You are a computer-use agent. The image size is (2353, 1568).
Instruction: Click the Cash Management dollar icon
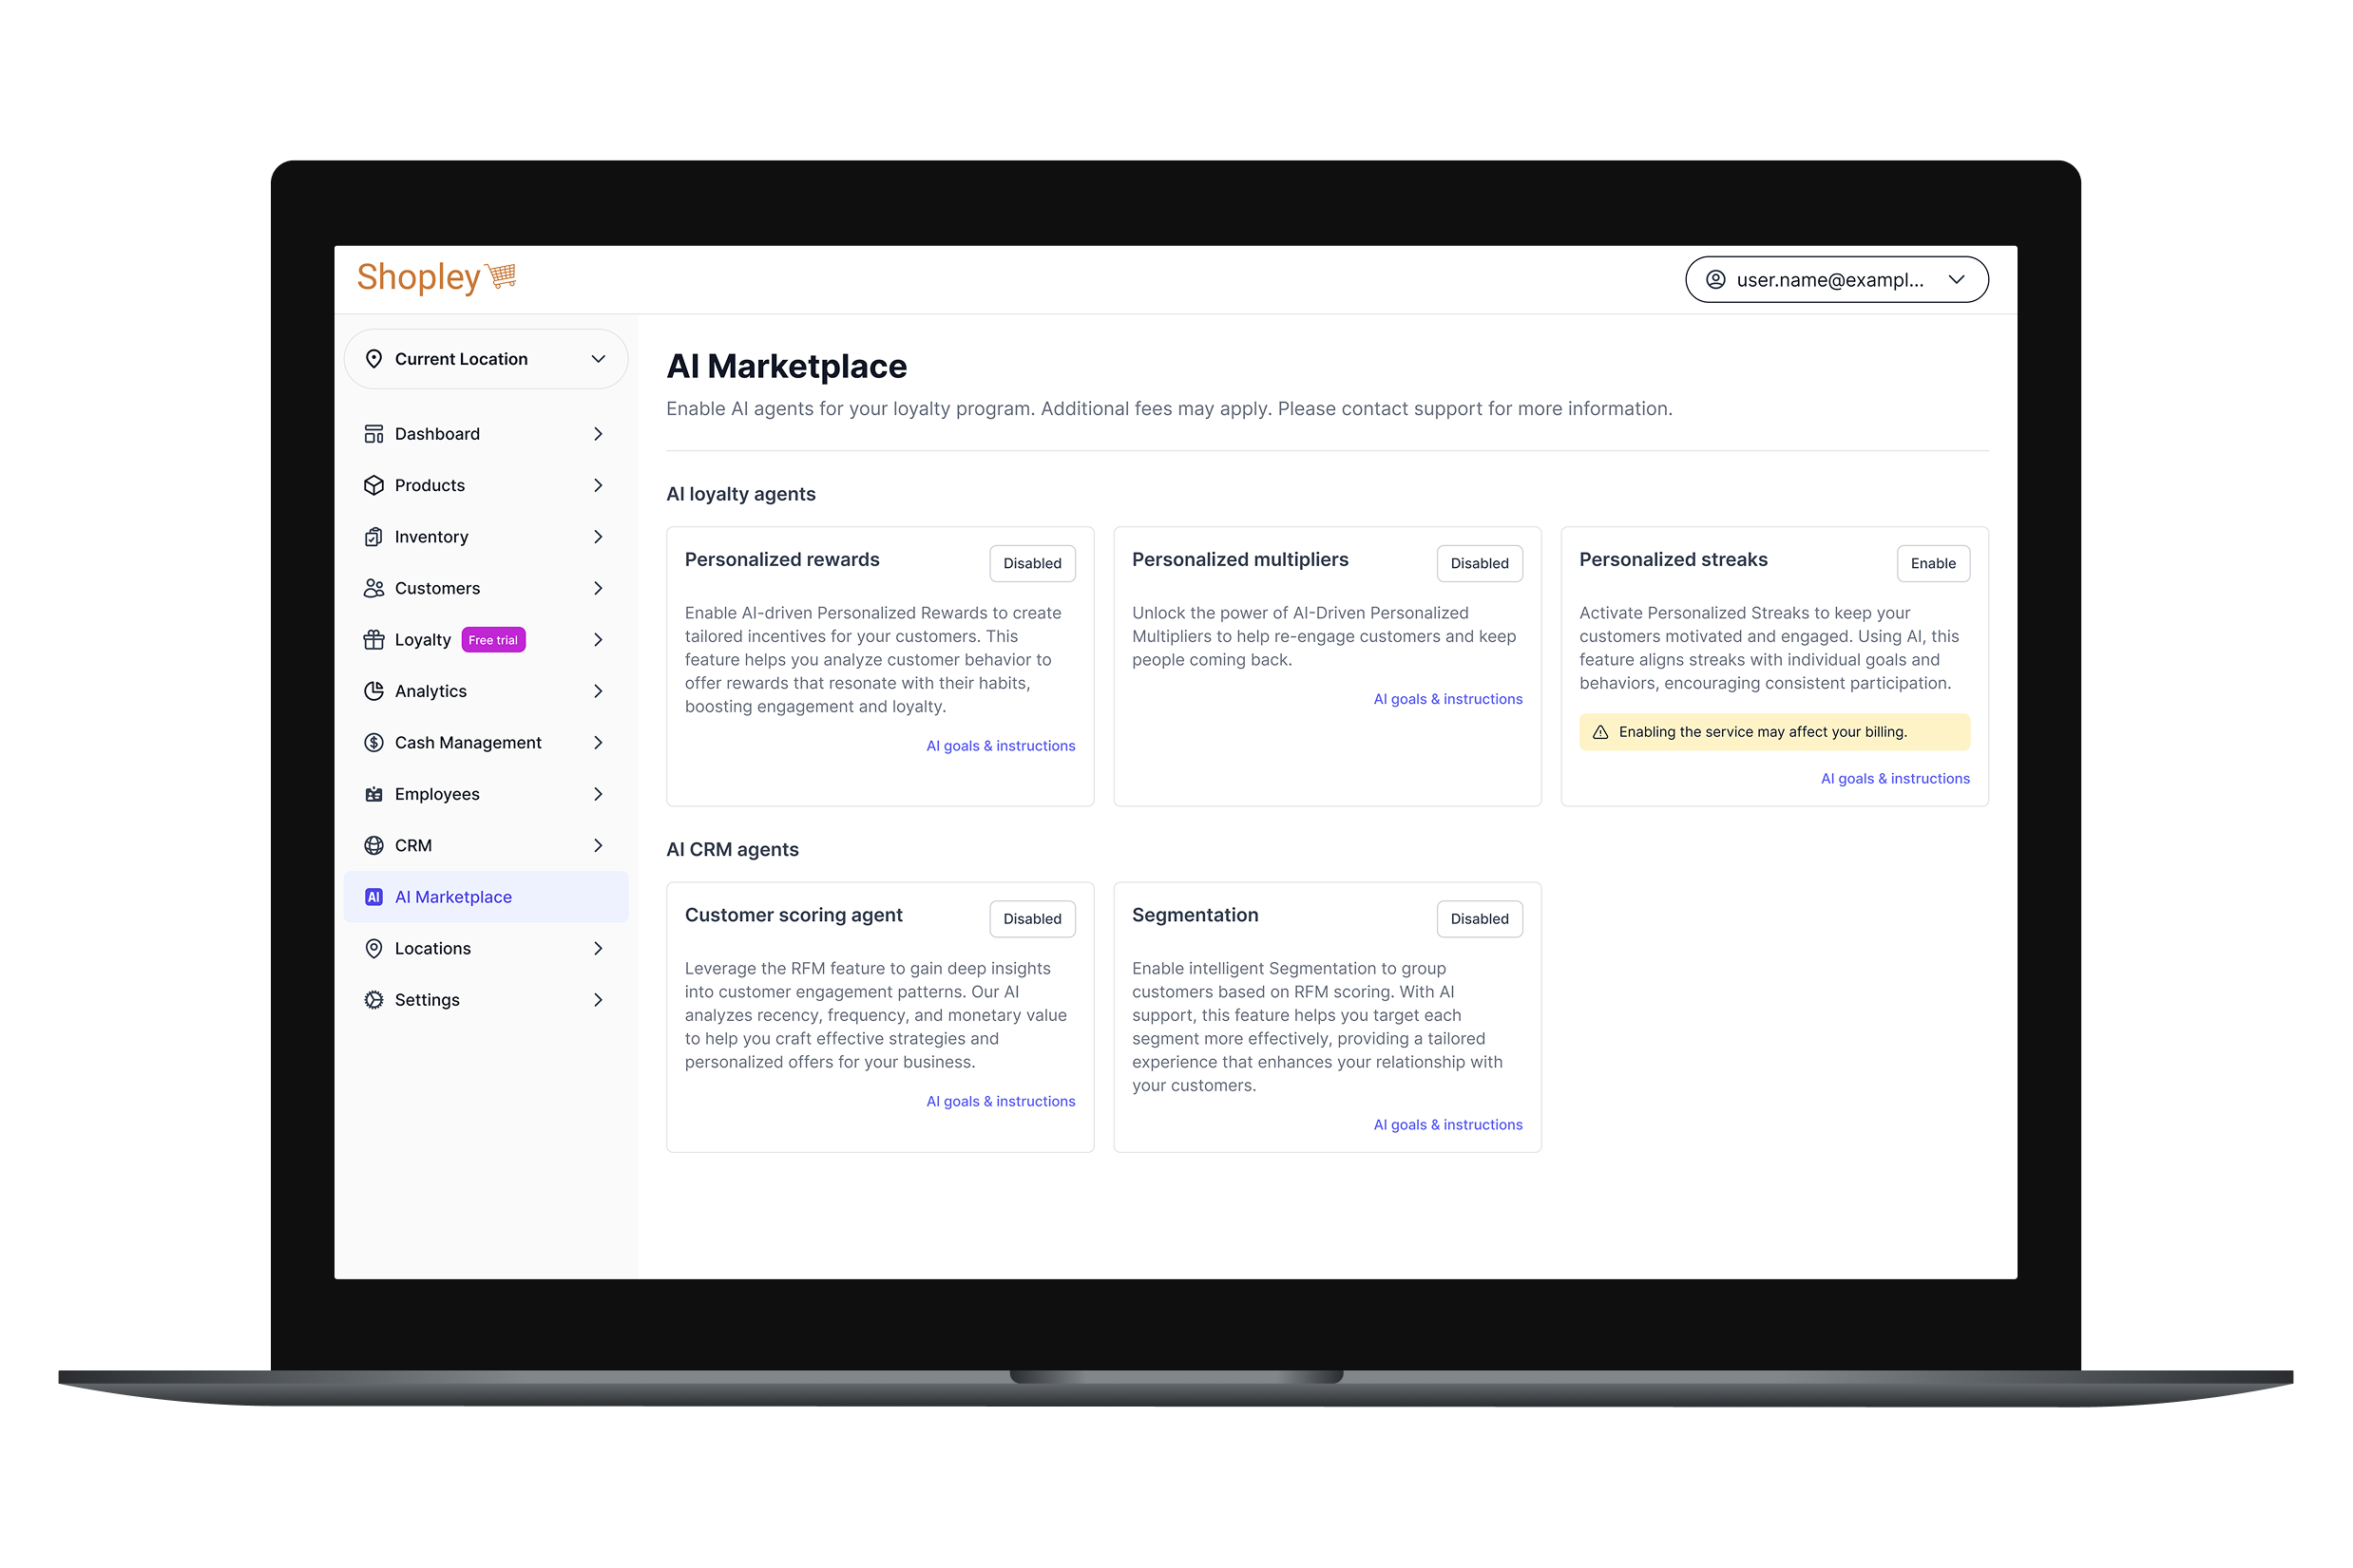pyautogui.click(x=373, y=742)
